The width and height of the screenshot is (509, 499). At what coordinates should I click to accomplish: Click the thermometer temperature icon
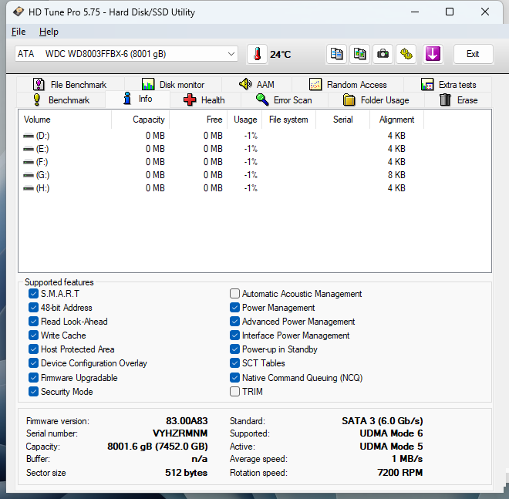pos(257,54)
